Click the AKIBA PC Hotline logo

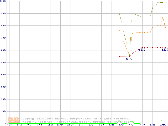coord(14,120)
